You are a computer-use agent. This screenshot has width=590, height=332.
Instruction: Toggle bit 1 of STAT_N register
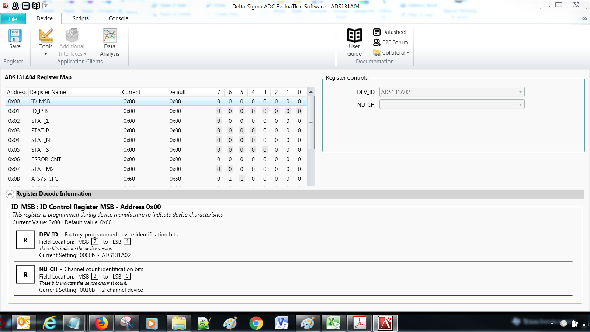[288, 140]
